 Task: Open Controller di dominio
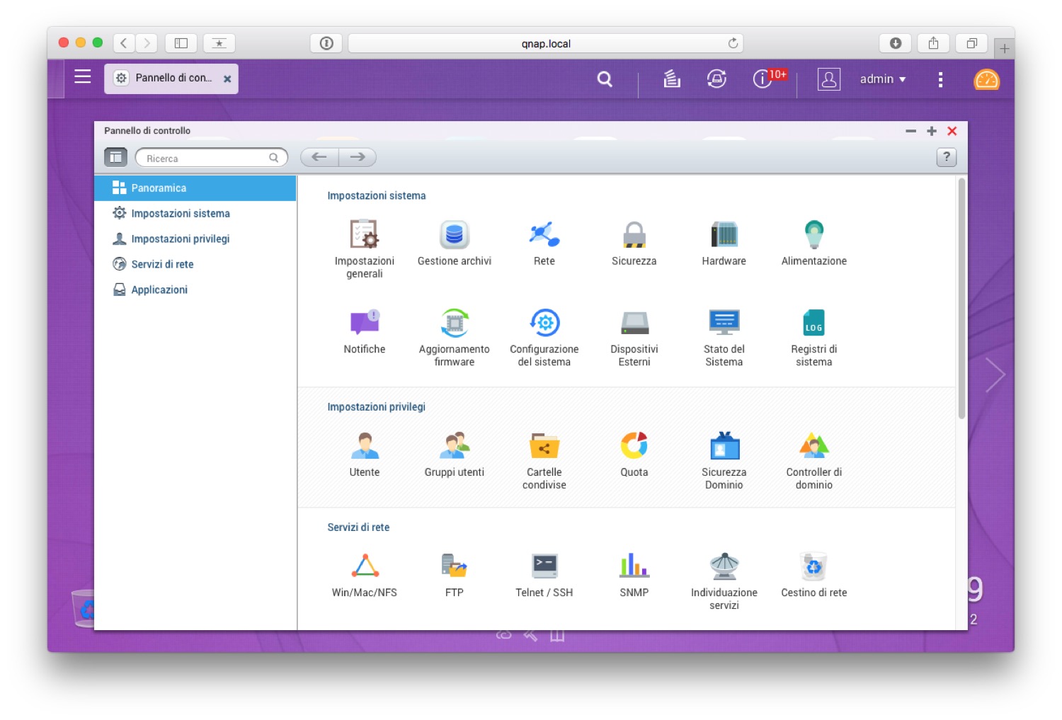[814, 460]
